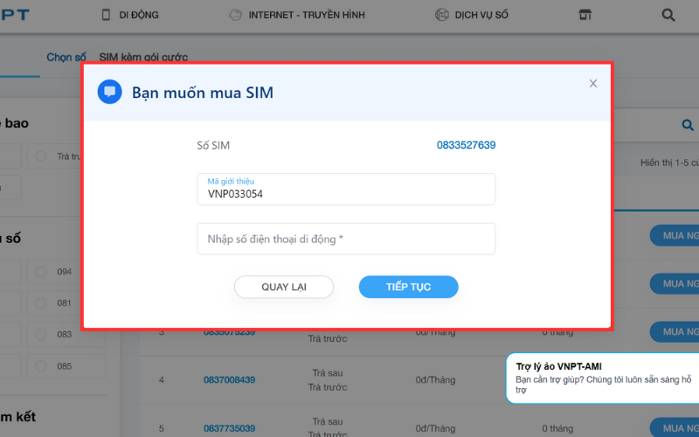This screenshot has height=437, width=699.
Task: Focus the Mã giới thiệu input field
Action: 346,189
